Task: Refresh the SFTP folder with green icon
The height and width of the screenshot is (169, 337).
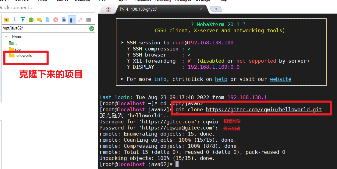Action: pos(31,20)
